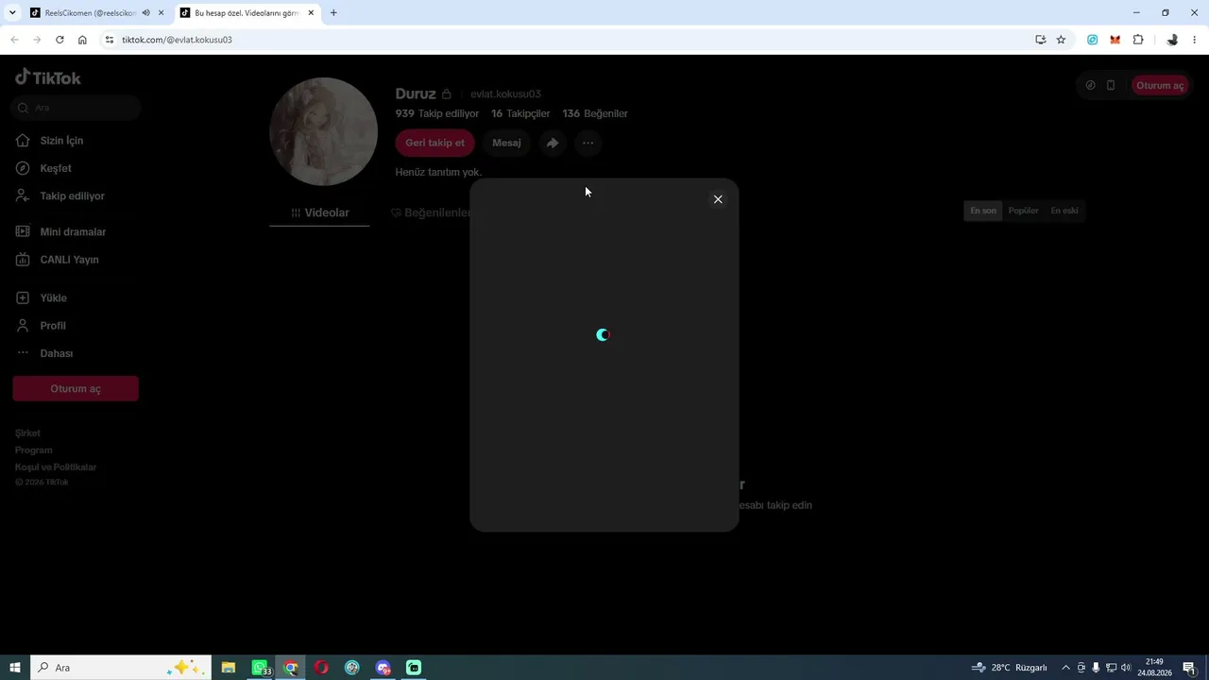
Task: Open the teal extension icon in toolbar
Action: pos(1093,40)
